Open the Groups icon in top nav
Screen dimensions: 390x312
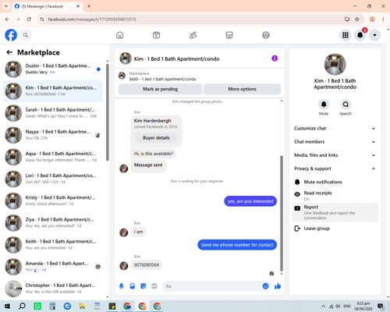coord(266,35)
